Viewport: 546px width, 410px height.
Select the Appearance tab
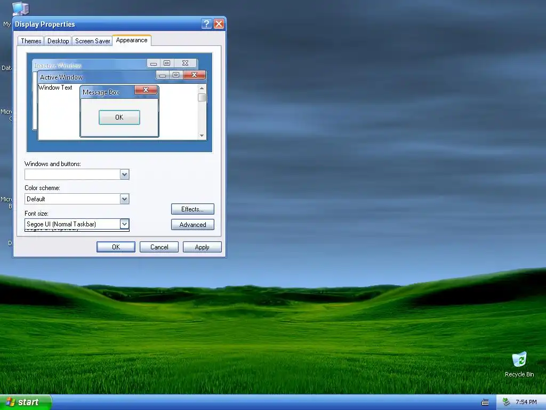click(x=132, y=40)
